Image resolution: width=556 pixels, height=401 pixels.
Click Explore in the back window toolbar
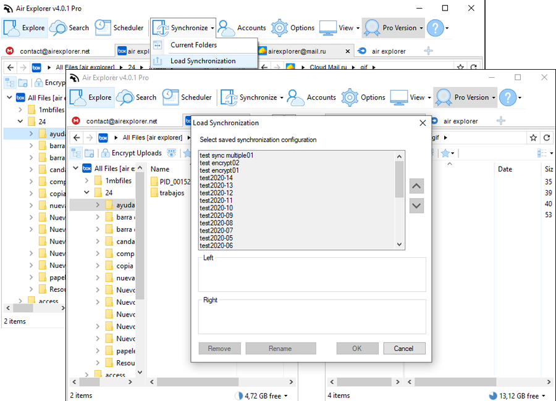click(25, 28)
